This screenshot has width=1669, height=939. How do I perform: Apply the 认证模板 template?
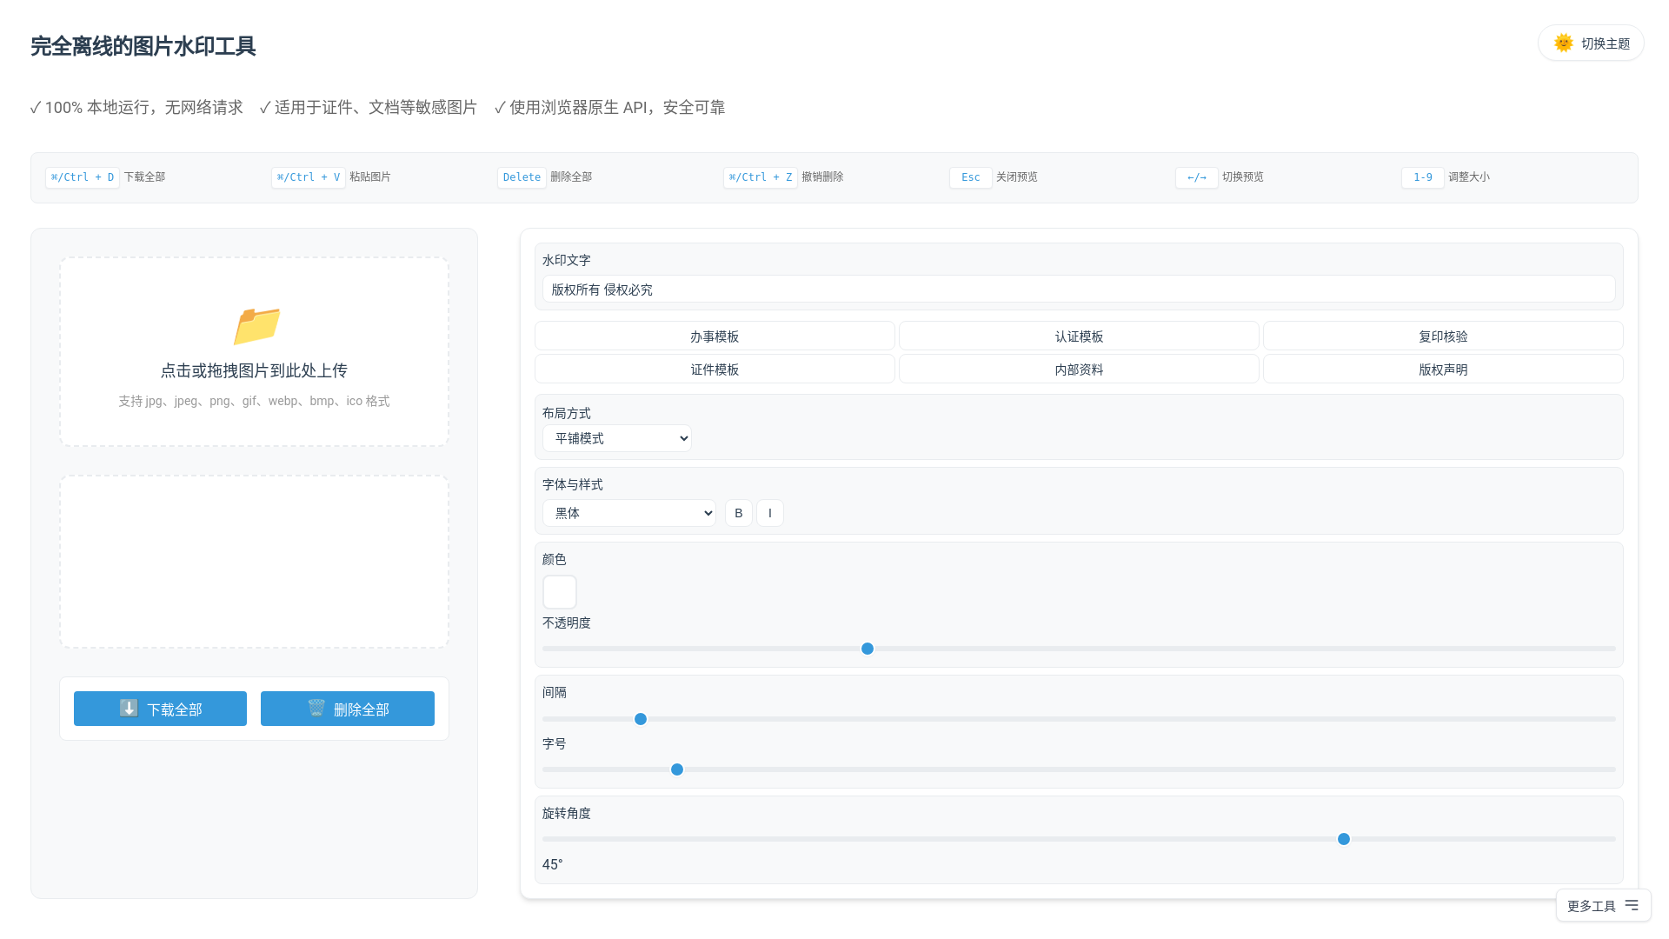(1079, 336)
